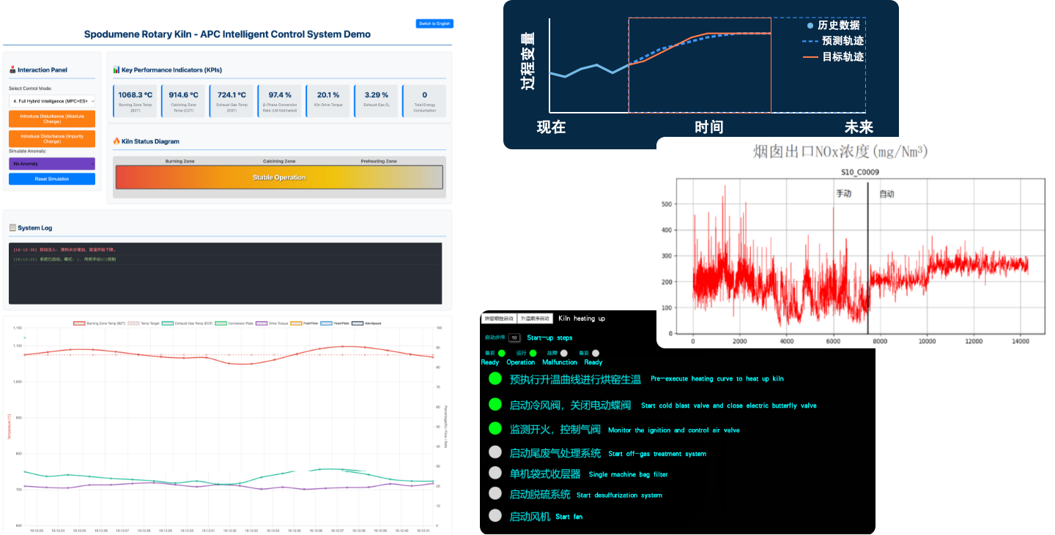Select the 升温顺序启动 tab
This screenshot has width=1055, height=535.
point(534,318)
